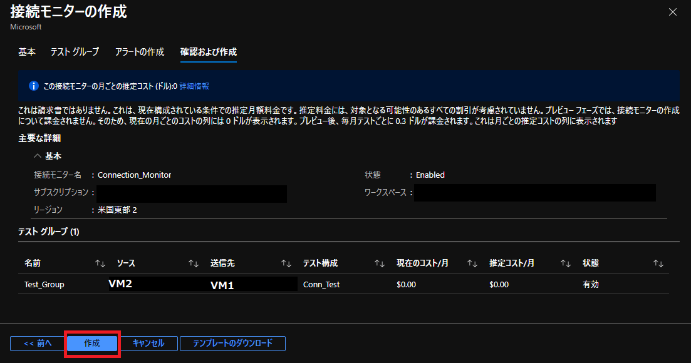Click the 主要な詳細 heading
Screen dimensions: 691x363
click(x=39, y=138)
